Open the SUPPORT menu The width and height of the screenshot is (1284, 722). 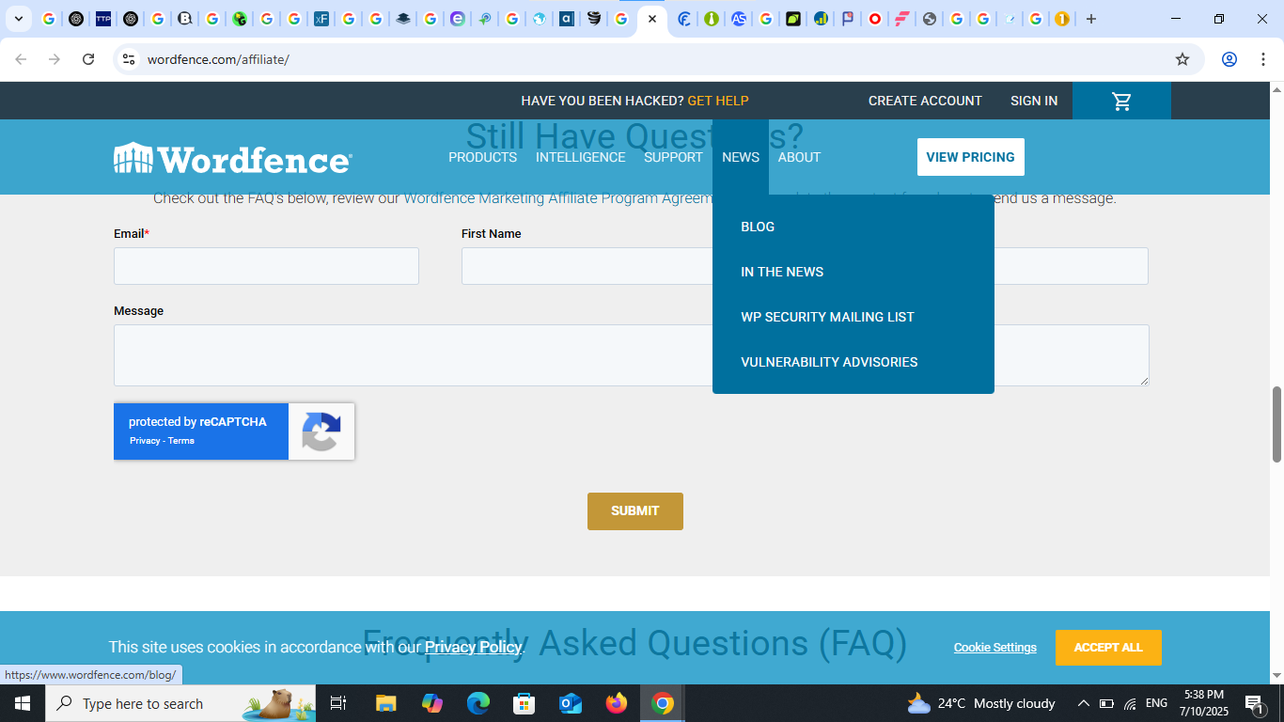point(673,157)
